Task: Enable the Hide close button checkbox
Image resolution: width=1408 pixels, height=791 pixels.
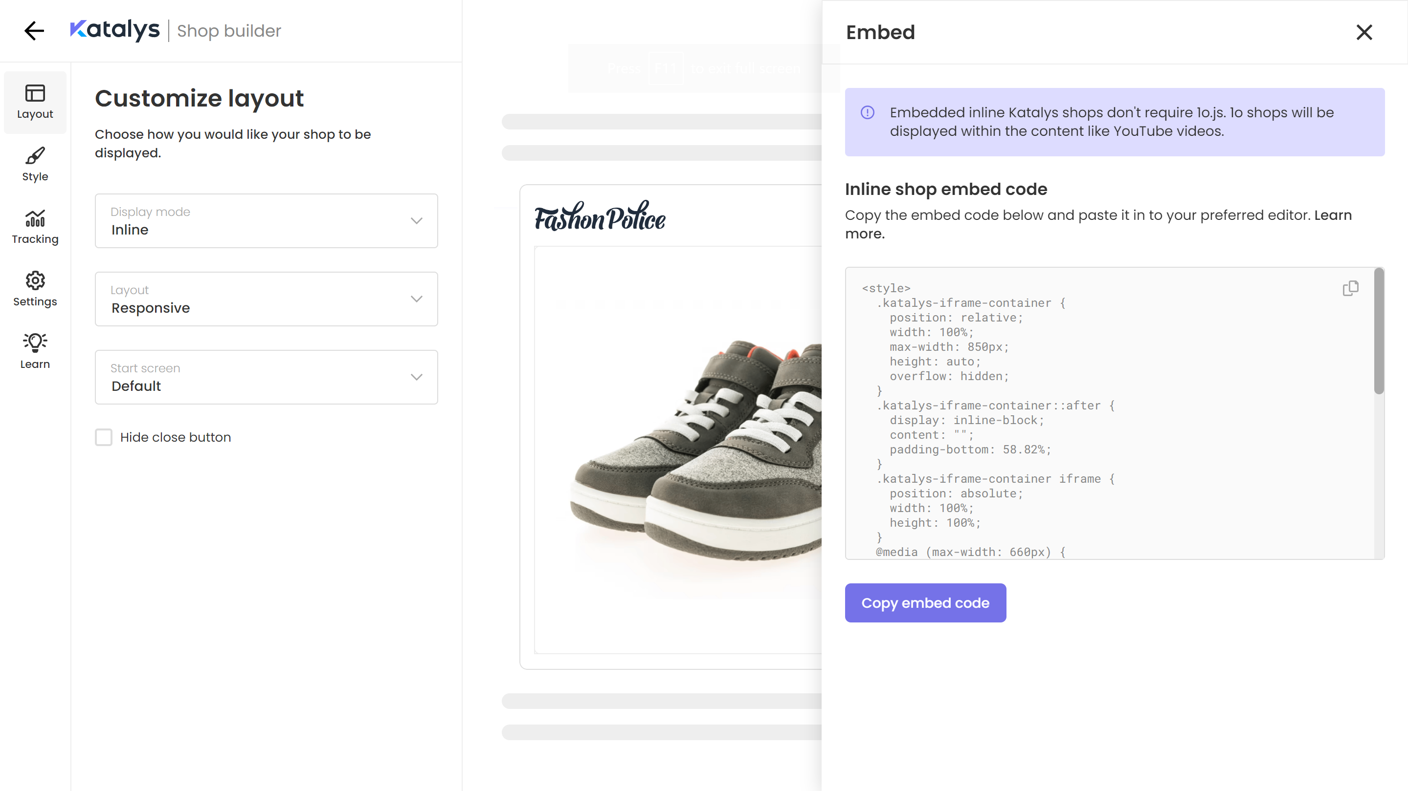Action: (103, 437)
